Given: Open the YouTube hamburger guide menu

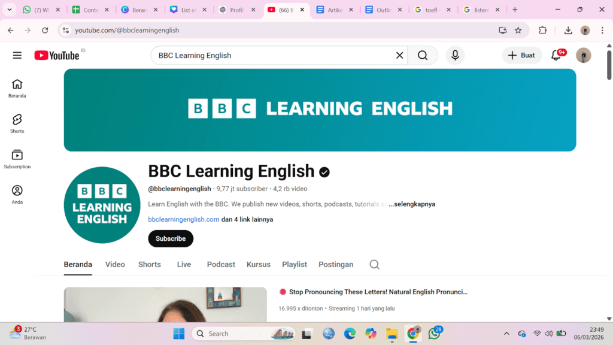Looking at the screenshot, I should (17, 55).
